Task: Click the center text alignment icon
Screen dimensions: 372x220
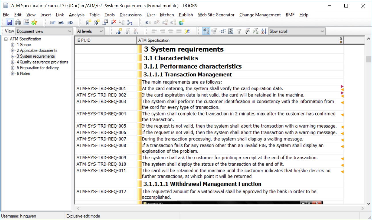Action: pyautogui.click(x=171, y=31)
